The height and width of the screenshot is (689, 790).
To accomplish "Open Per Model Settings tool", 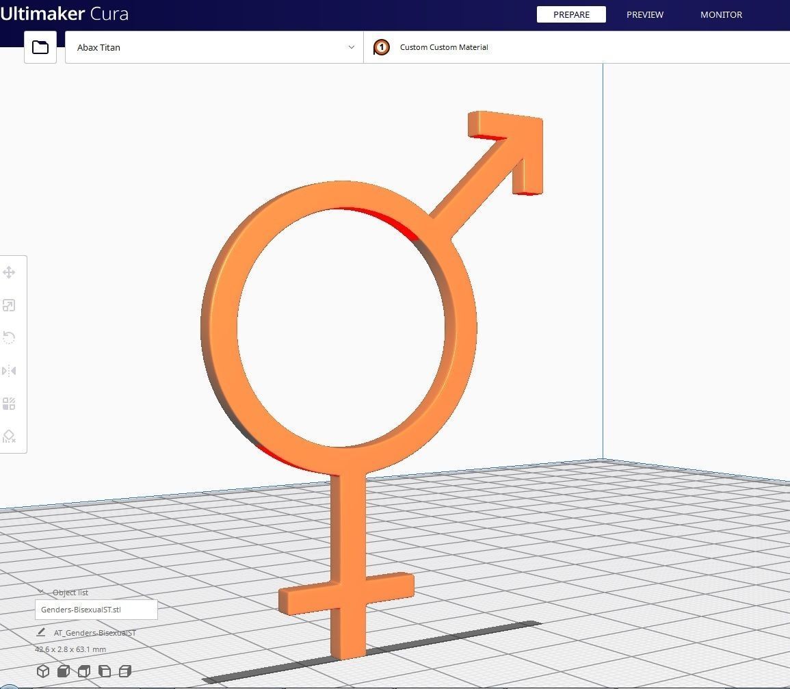I will 9,404.
